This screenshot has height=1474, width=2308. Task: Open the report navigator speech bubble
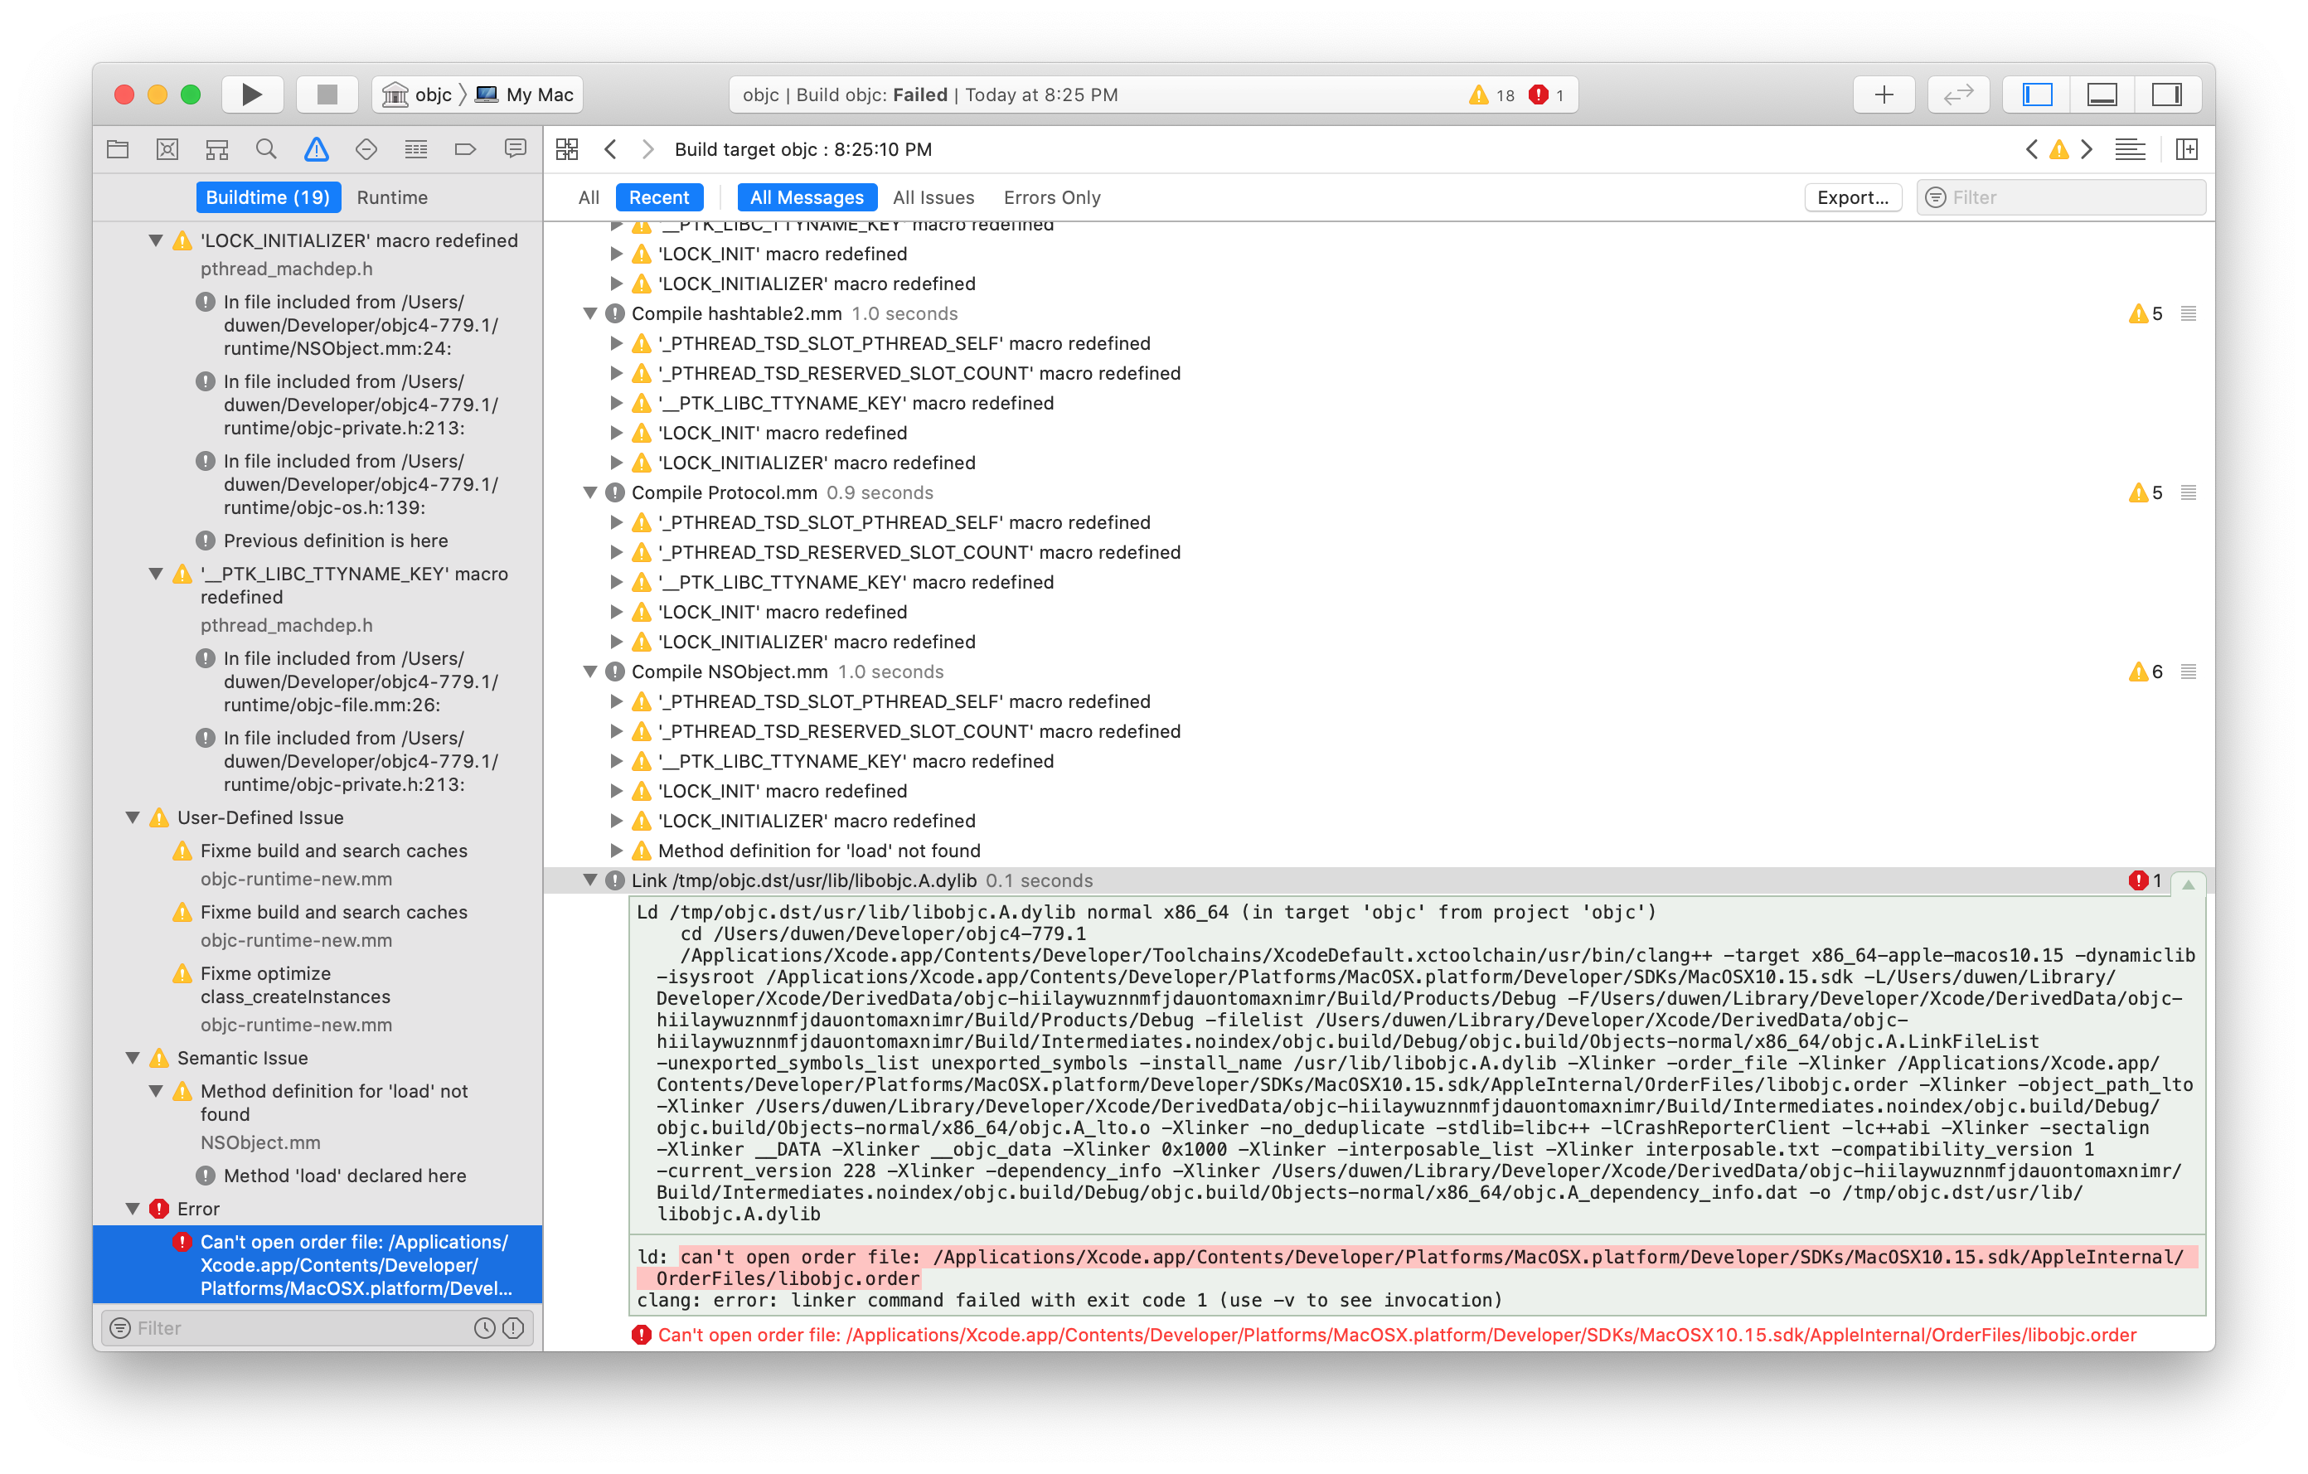(516, 148)
